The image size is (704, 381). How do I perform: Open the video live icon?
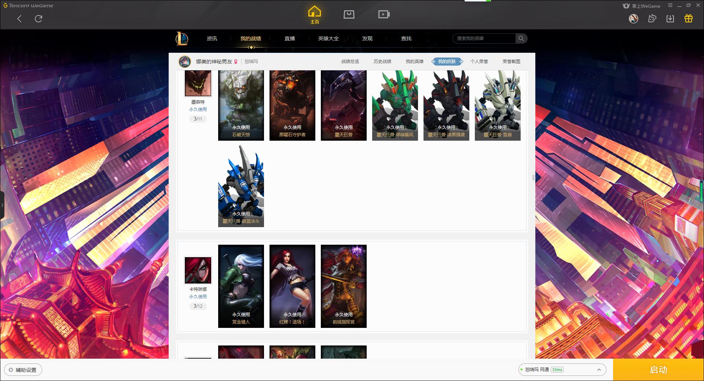384,14
